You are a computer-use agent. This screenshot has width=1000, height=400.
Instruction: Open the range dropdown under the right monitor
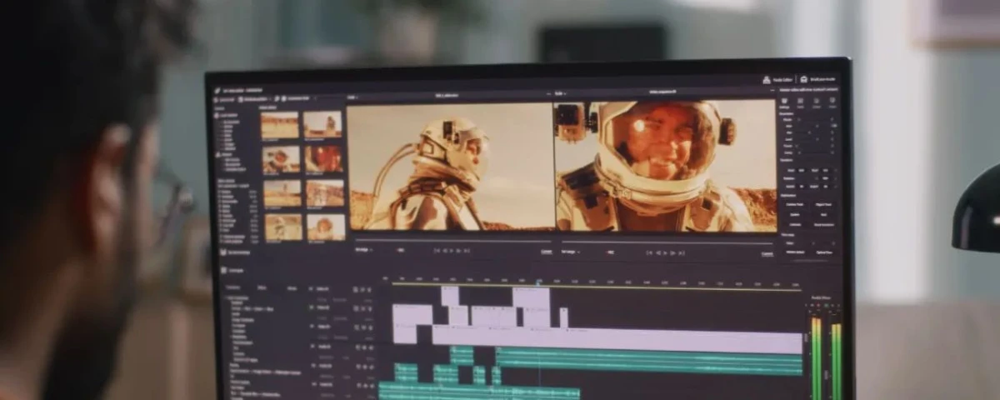click(571, 252)
